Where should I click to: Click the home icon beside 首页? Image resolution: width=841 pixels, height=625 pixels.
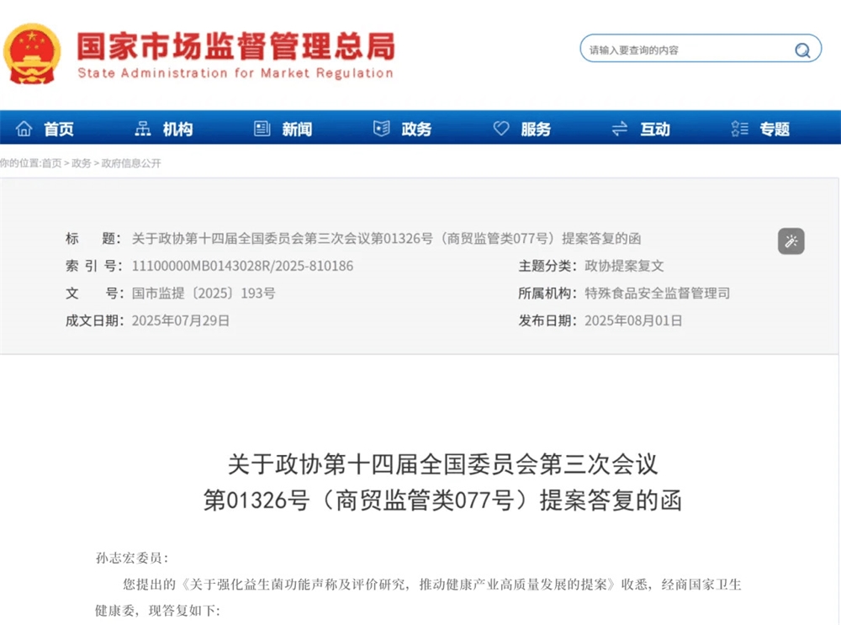(x=24, y=129)
